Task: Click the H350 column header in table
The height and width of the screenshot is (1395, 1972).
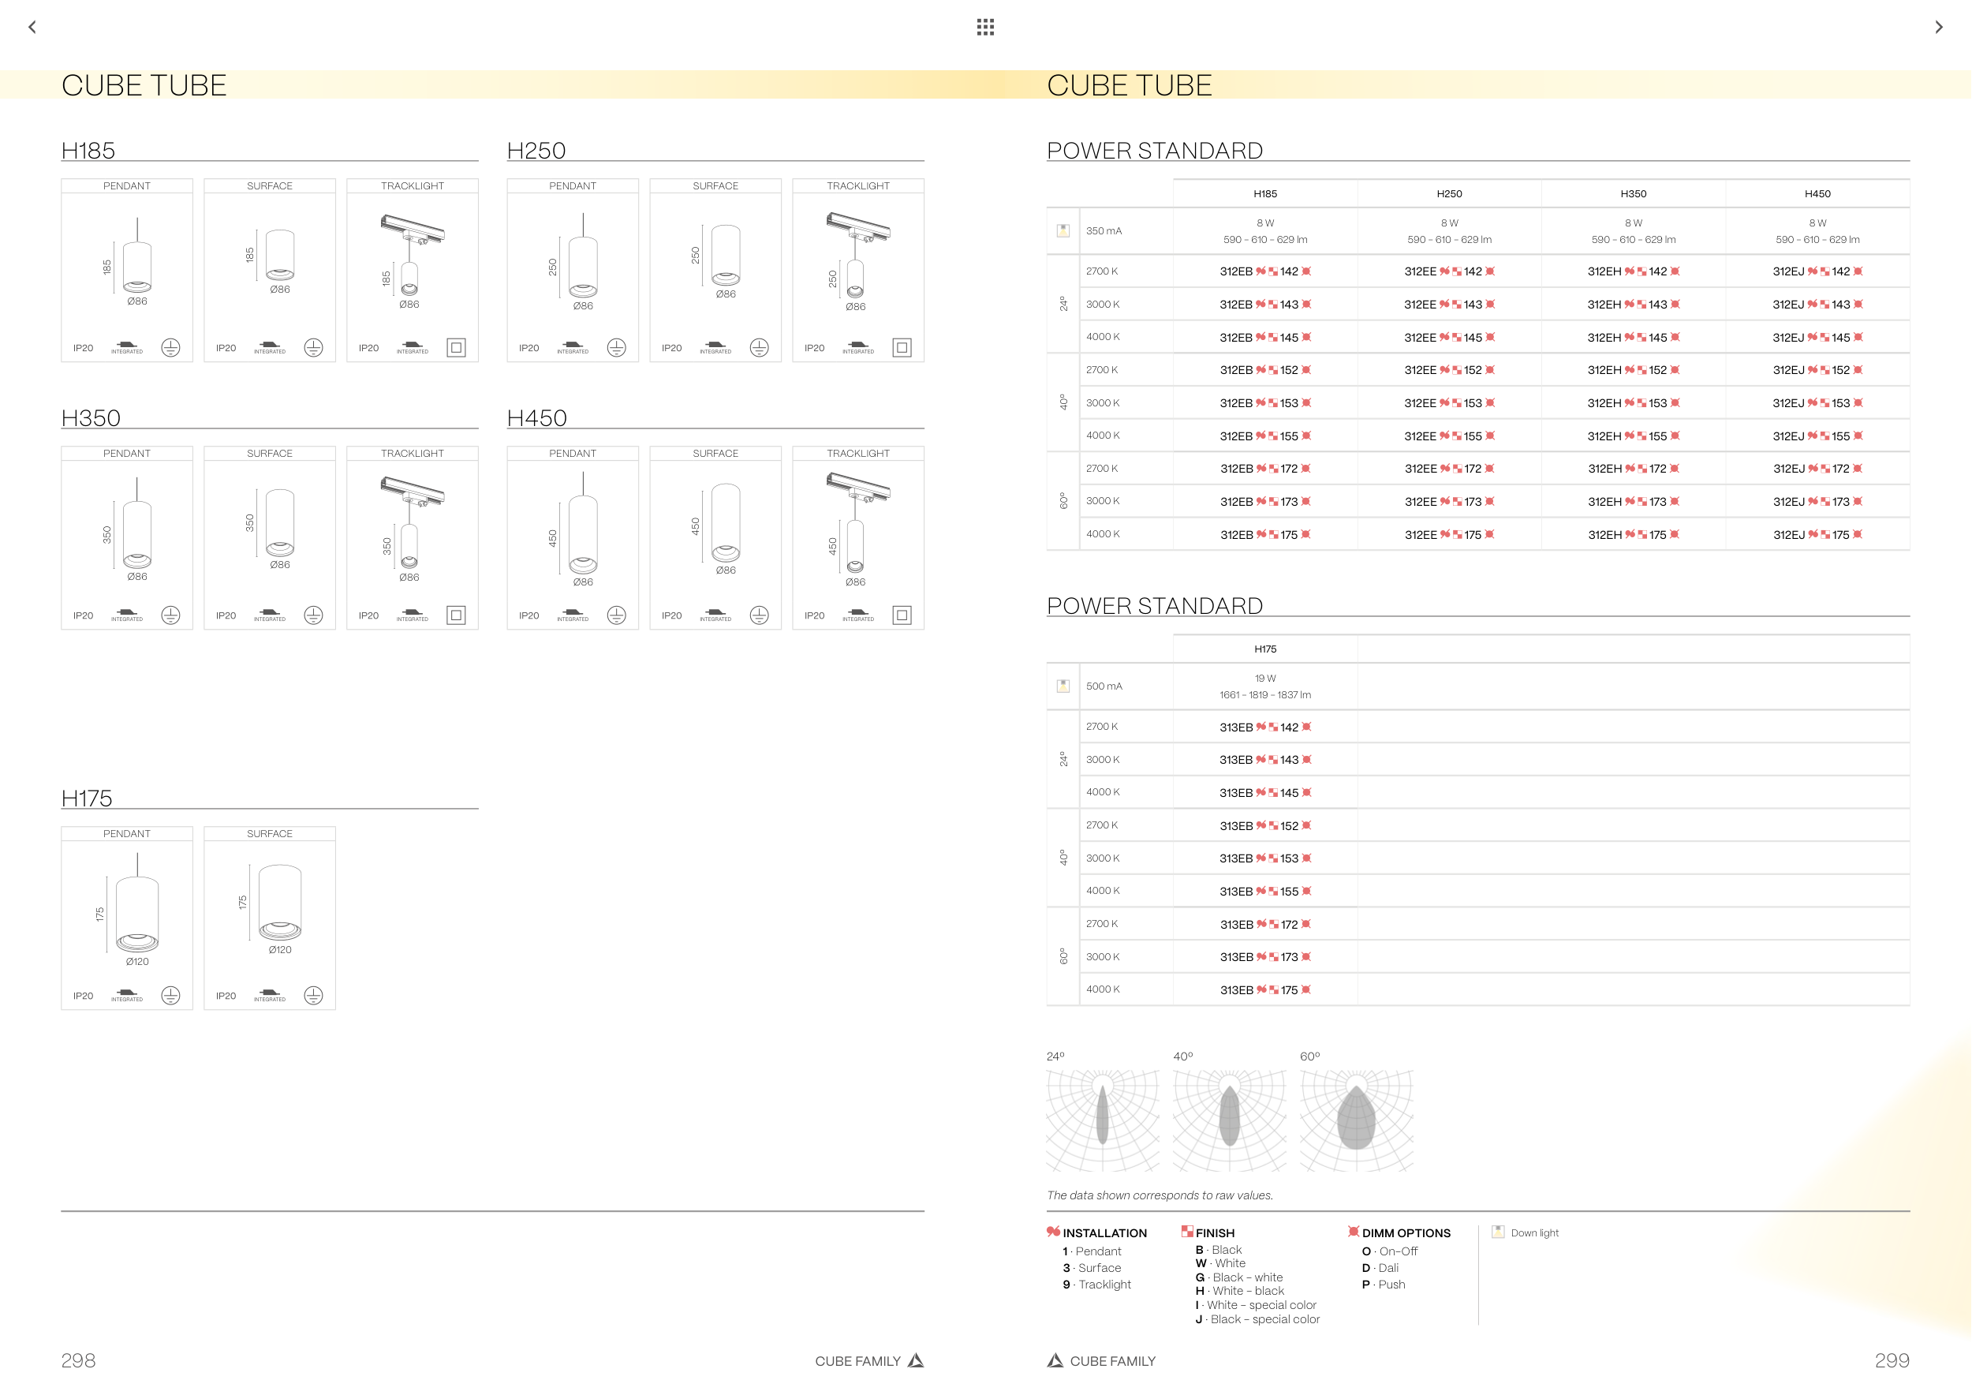Action: point(1633,194)
